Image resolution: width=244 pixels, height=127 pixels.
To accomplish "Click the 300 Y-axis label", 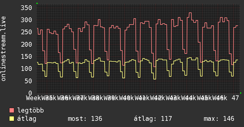I will click(x=26, y=20).
